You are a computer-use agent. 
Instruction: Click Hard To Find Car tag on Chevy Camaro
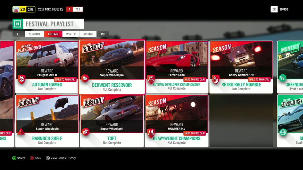[x=259, y=79]
